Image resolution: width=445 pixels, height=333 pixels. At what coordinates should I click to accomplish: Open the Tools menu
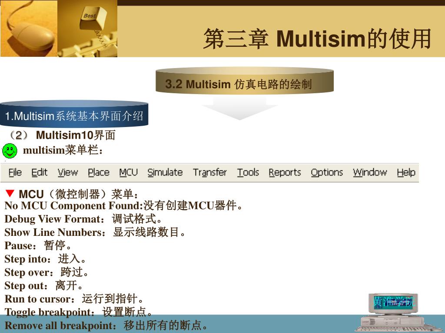point(248,172)
